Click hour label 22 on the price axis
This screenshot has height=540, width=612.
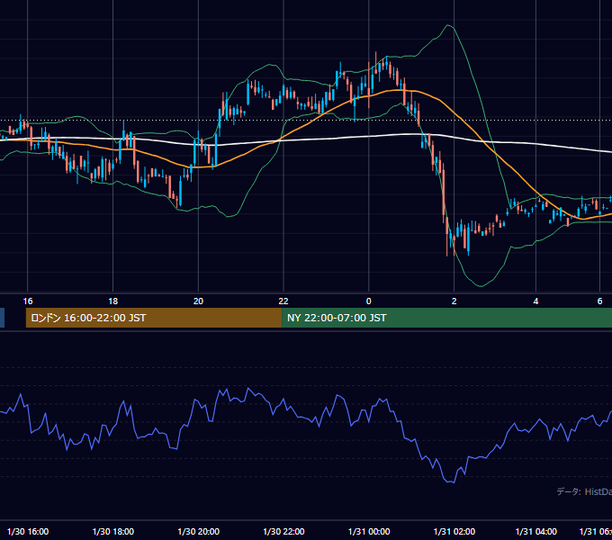pos(283,301)
